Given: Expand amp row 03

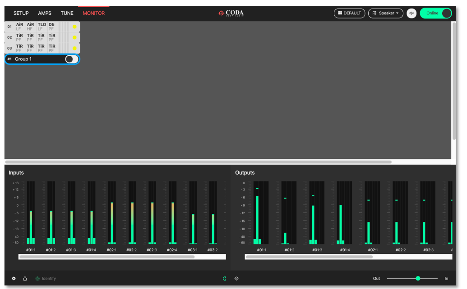Looking at the screenshot, I should 9,48.
